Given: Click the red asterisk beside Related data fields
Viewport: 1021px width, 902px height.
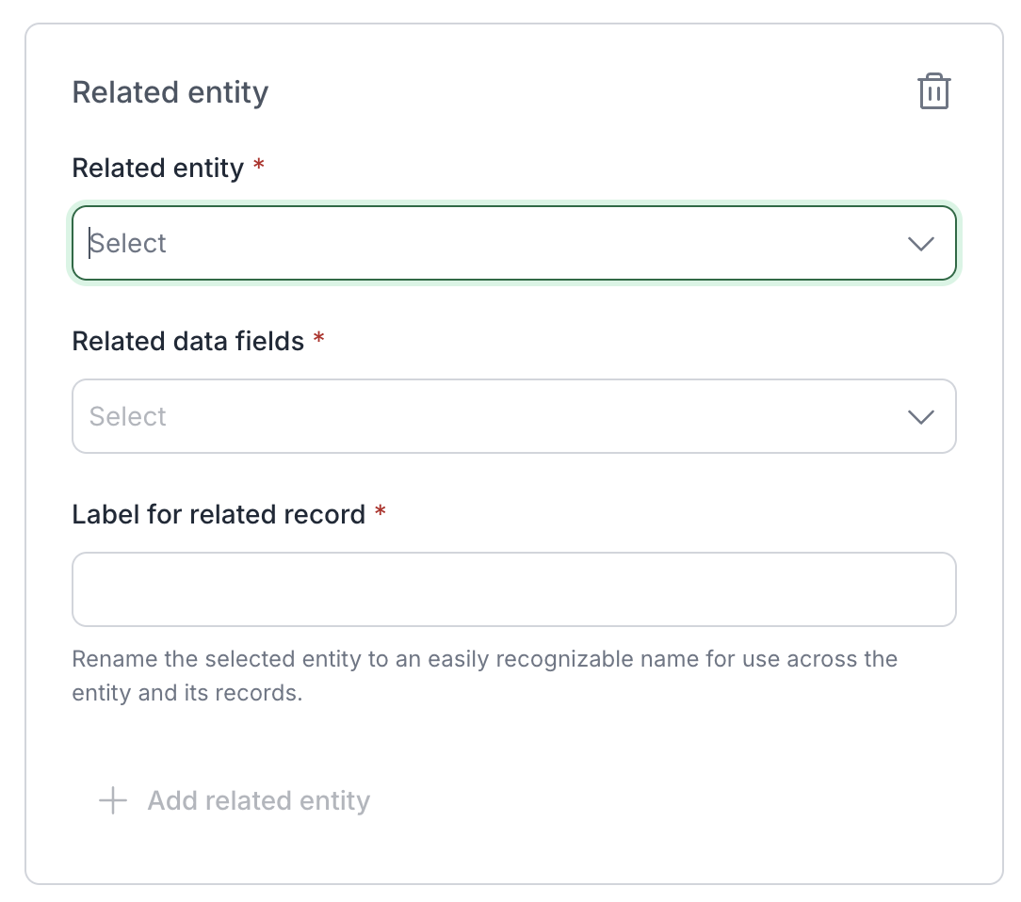Looking at the screenshot, I should (319, 340).
